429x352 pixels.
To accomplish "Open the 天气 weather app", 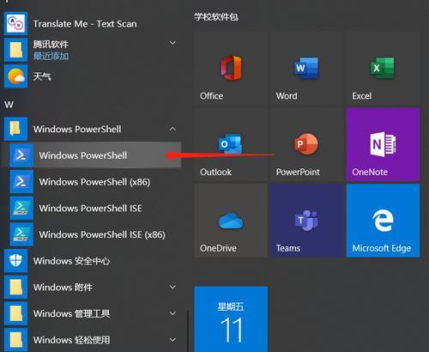I will [92, 76].
